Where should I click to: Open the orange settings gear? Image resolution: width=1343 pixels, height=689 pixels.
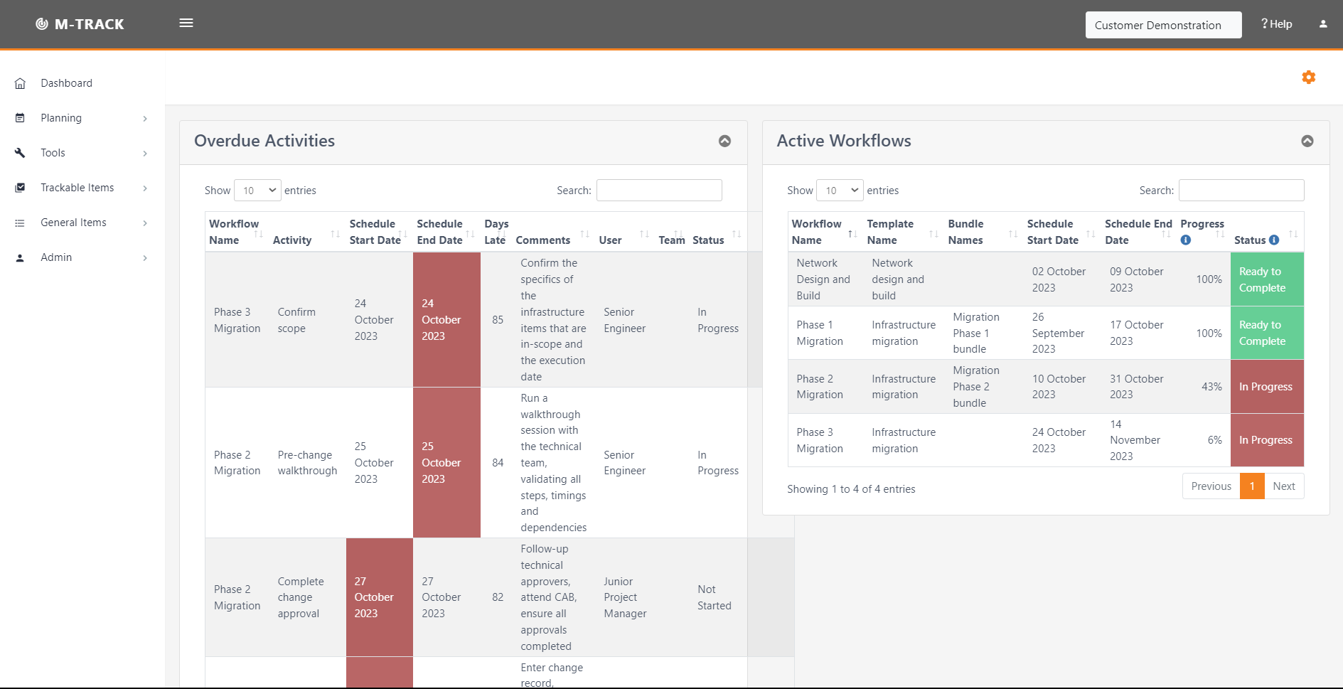point(1308,78)
